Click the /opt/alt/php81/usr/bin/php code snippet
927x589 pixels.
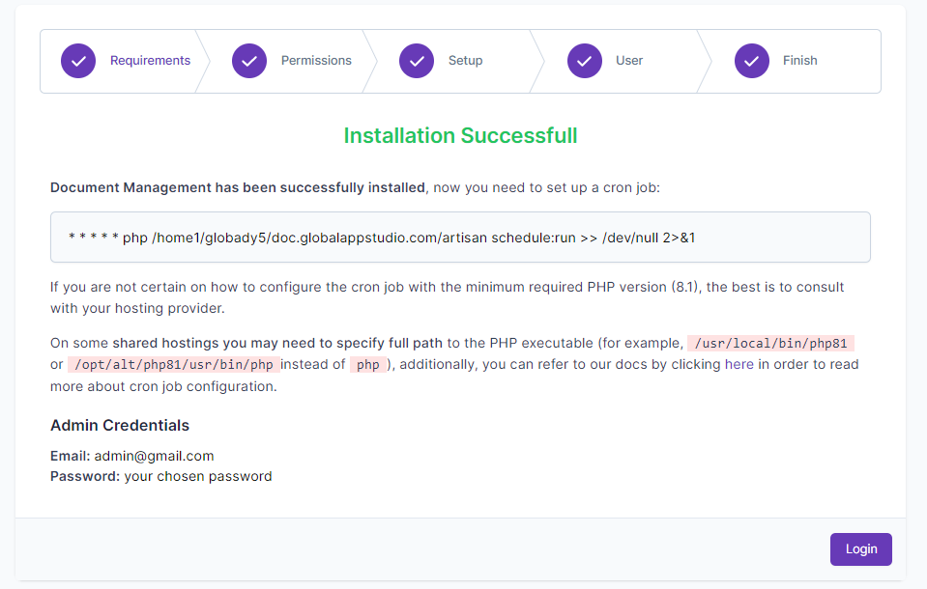174,365
